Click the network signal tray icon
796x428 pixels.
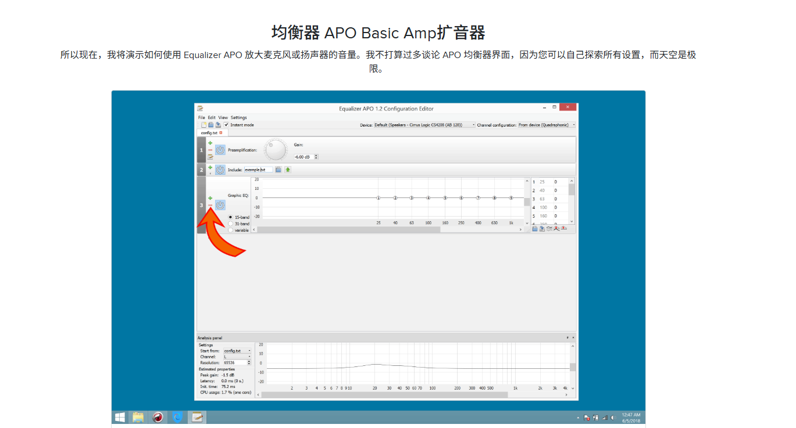[604, 417]
